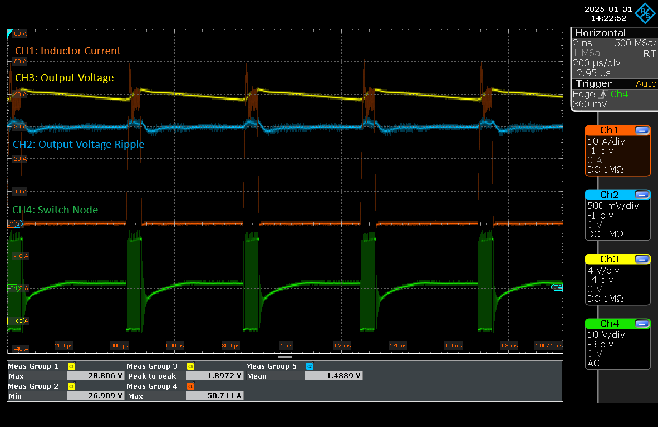
Task: Click the TA trigger level marker
Action: point(557,287)
